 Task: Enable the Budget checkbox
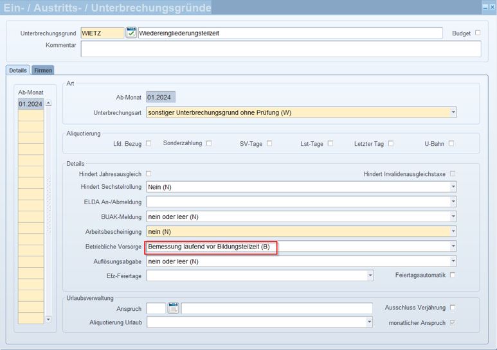pos(478,33)
